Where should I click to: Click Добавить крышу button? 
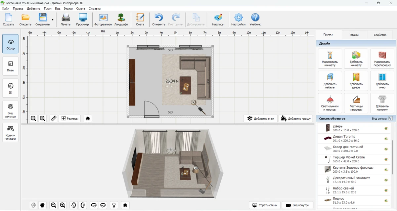295,118
